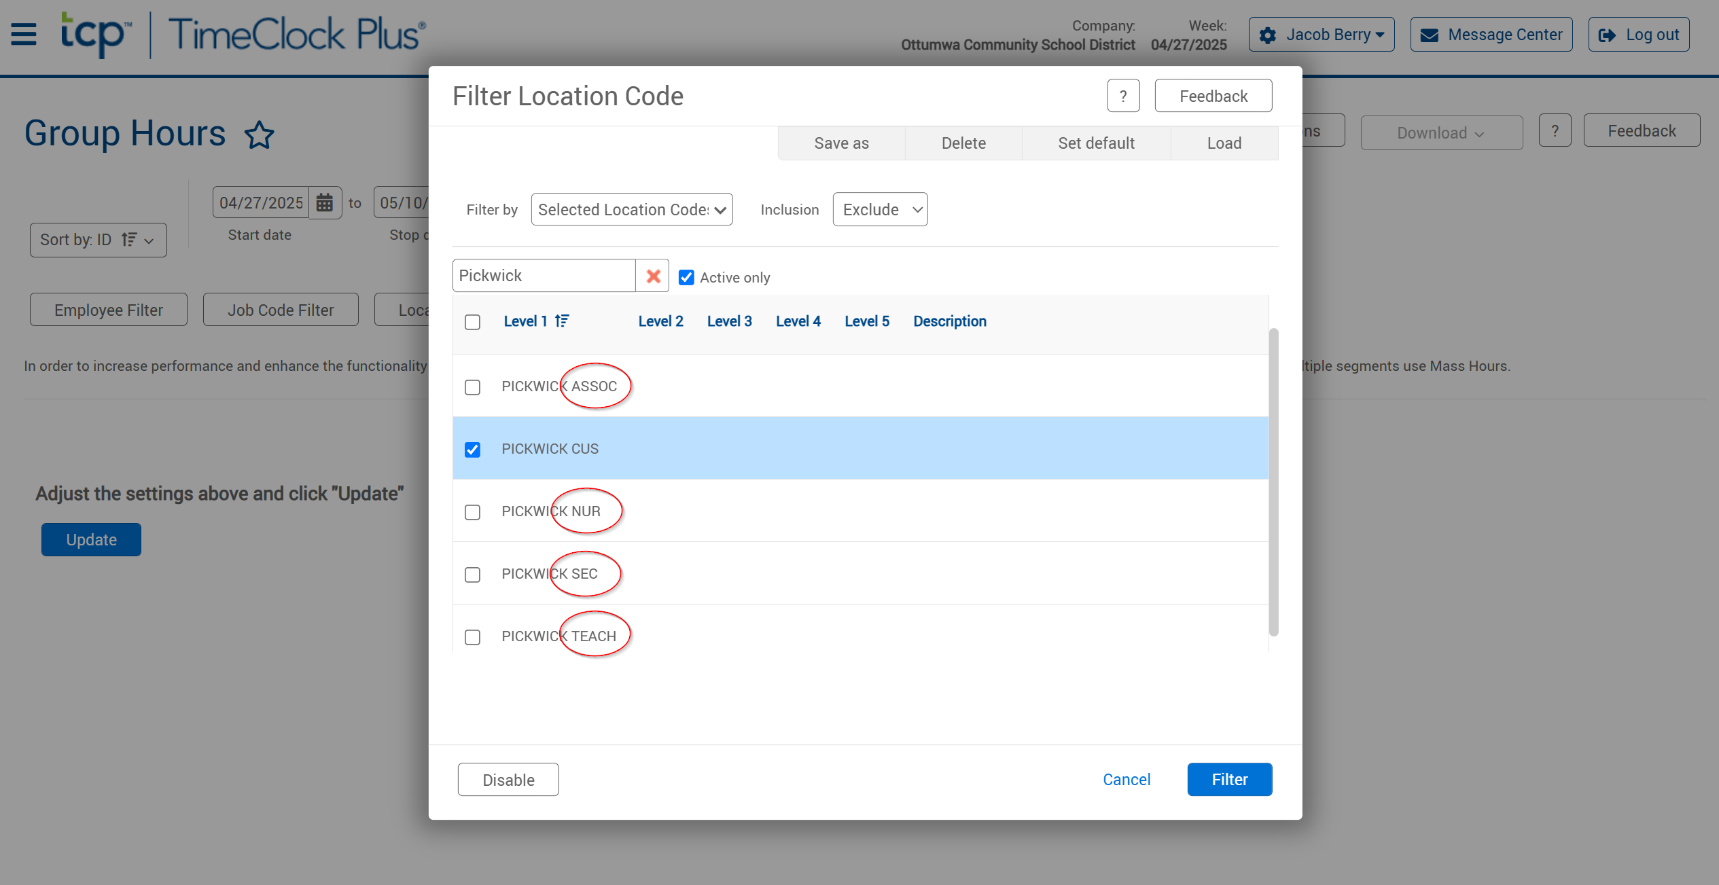Open the hamburger navigation menu

click(x=24, y=34)
